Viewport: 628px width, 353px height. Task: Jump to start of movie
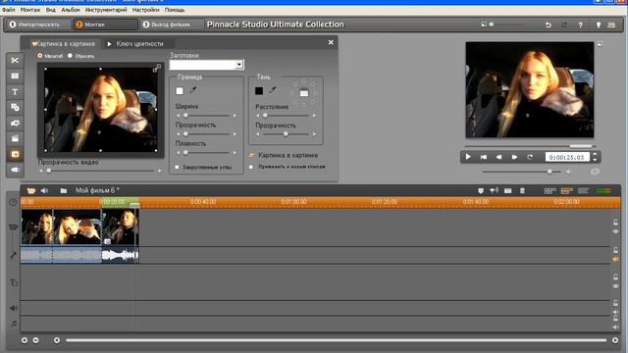click(x=484, y=157)
